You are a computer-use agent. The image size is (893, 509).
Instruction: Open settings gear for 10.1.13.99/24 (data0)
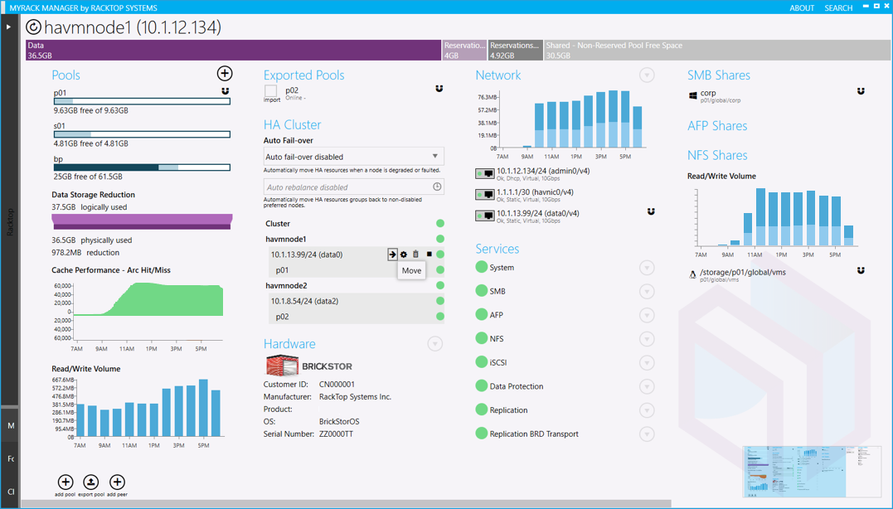(404, 254)
